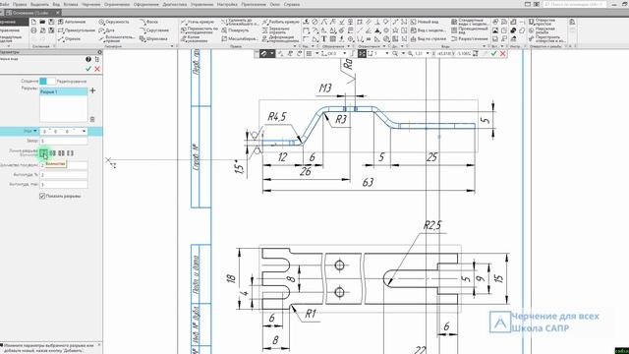Screen dimensions: 629x354
Task: Open the Угол label dropdown arrow
Action: [x=35, y=131]
